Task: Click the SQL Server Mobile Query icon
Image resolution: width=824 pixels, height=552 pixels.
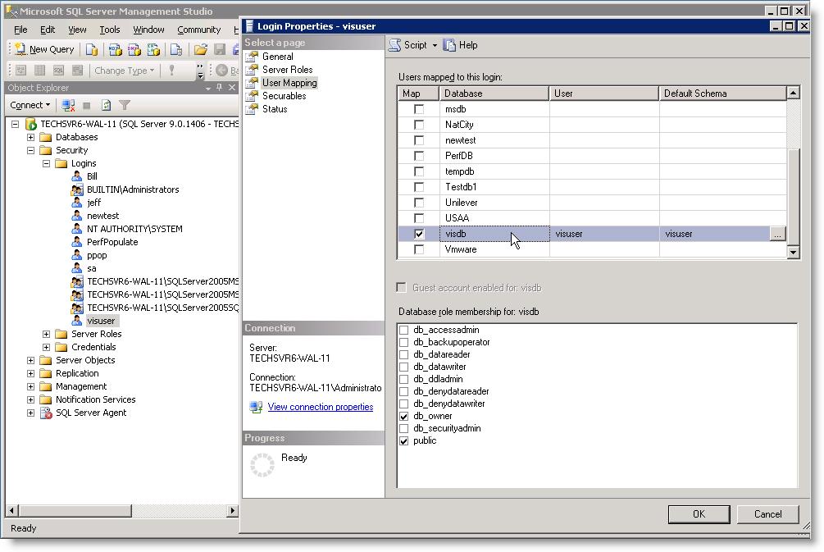Action: pos(176,49)
